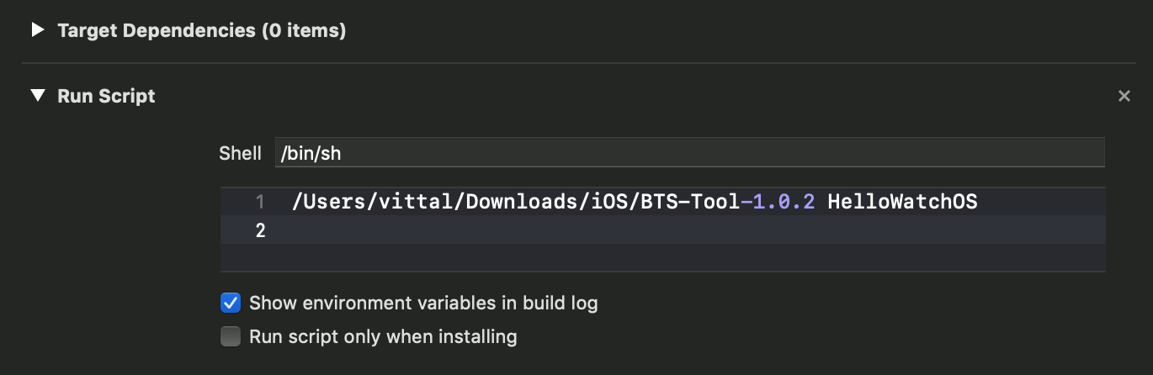
Task: Select line number 2 in gutter
Action: point(260,230)
